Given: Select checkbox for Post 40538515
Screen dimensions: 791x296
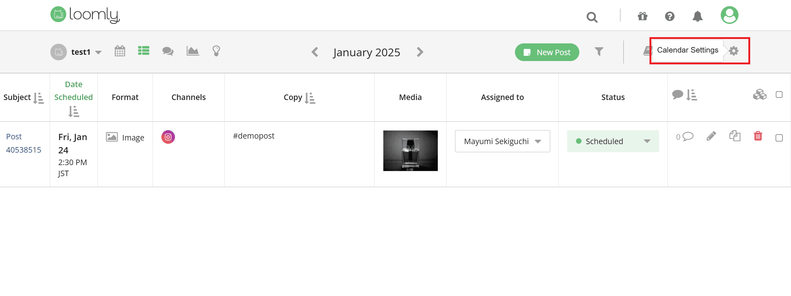Looking at the screenshot, I should [779, 138].
